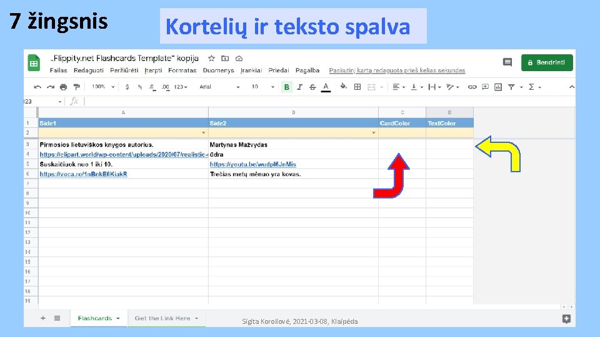The width and height of the screenshot is (600, 337).
Task: Switch to Get the Link Here tab
Action: pyautogui.click(x=166, y=318)
